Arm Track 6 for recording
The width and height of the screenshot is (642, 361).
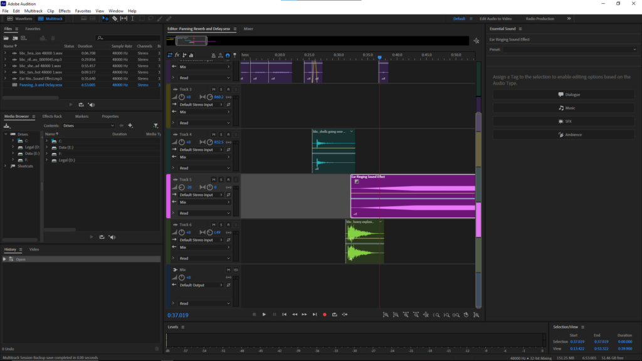tap(229, 225)
